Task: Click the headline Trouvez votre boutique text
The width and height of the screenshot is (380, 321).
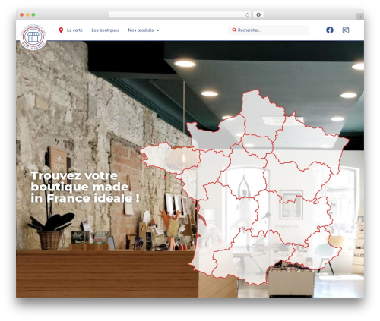Action: click(x=85, y=187)
